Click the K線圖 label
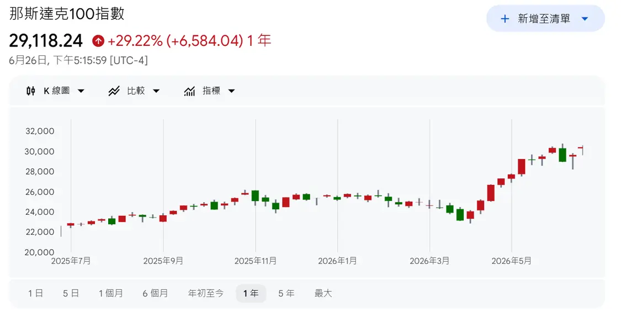Image resolution: width=621 pixels, height=317 pixels. tap(57, 91)
